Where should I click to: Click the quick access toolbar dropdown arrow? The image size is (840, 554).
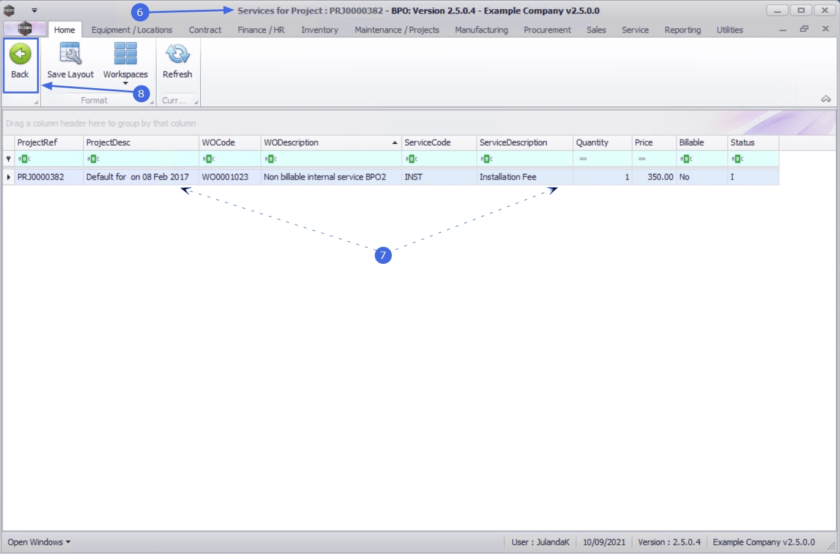34,10
